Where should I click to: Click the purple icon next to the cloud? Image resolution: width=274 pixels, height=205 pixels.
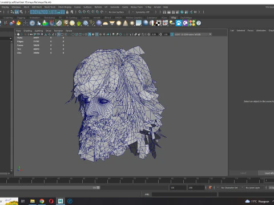click(x=186, y=23)
